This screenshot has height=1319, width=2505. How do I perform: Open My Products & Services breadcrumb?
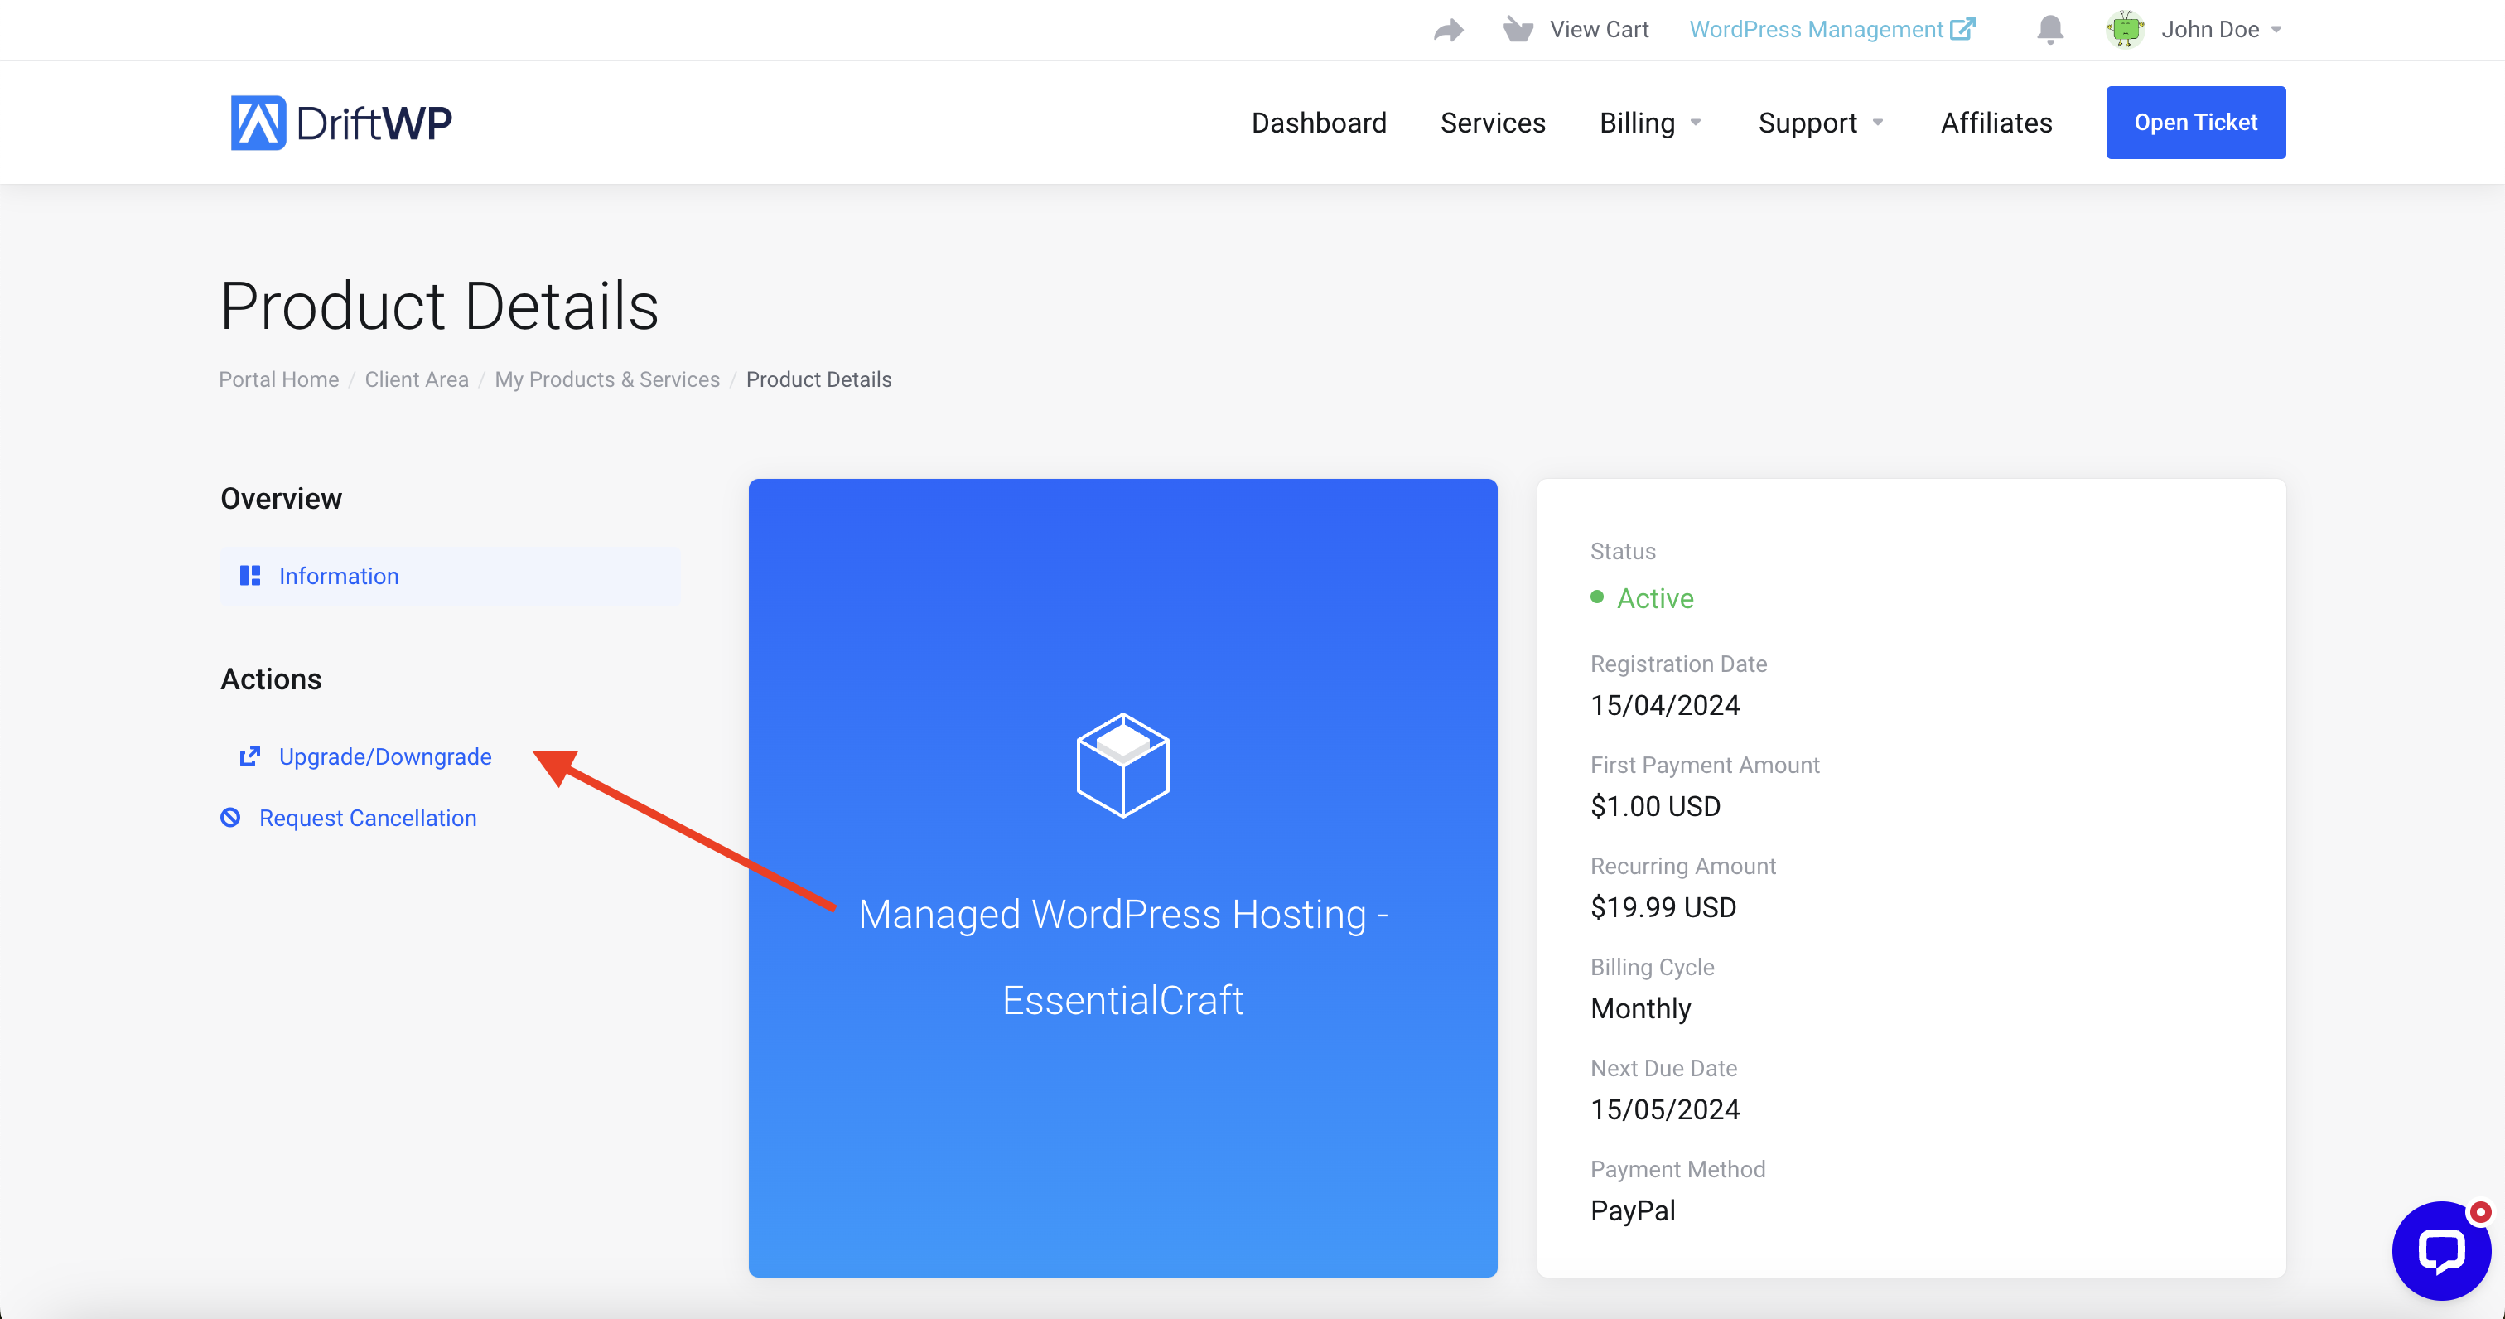[x=607, y=379]
